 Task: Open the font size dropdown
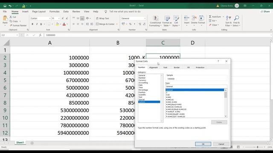click(59, 18)
